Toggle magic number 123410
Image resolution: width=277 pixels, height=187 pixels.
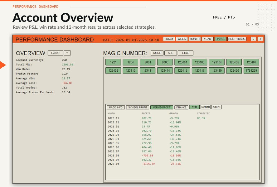coord(130,70)
